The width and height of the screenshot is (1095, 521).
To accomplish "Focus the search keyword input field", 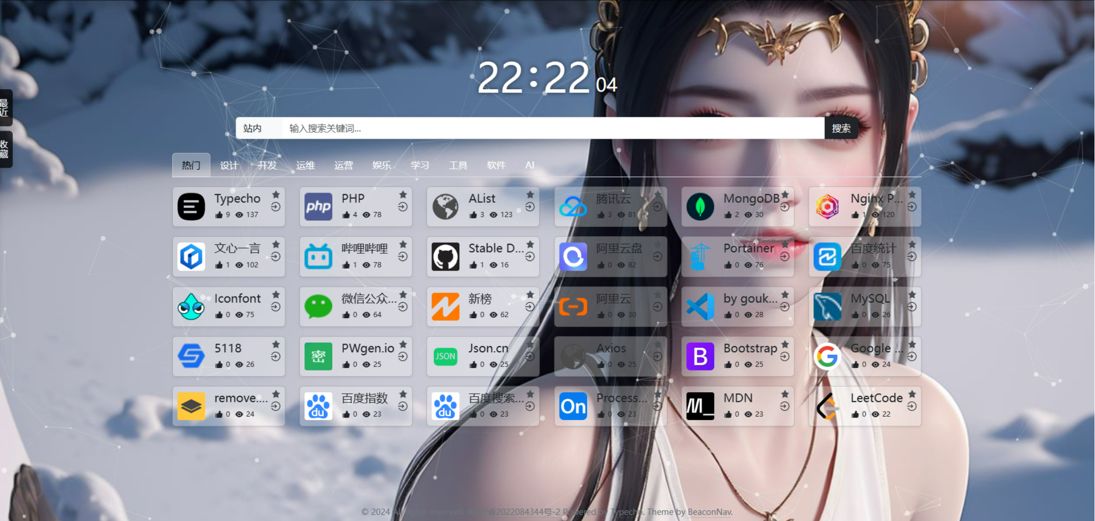I will point(552,129).
